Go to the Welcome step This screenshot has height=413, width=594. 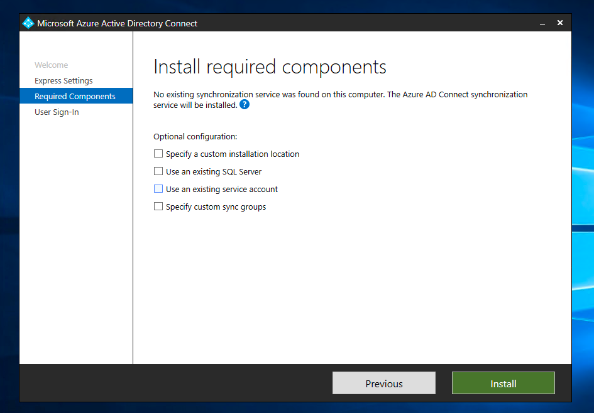coord(51,65)
